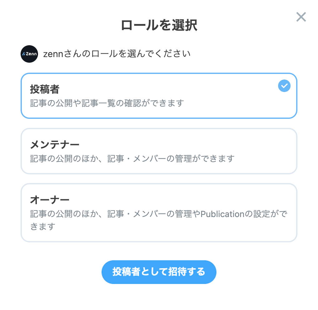Image resolution: width=318 pixels, height=310 pixels.
Task: Click the きます text on owner's second line
Action: tap(42, 226)
